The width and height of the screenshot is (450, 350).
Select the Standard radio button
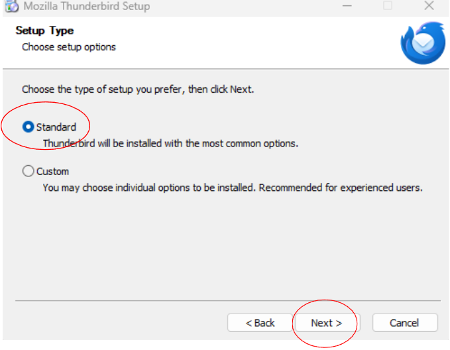click(x=28, y=127)
